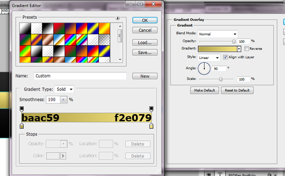Select the transparent stripes preset in second row
This screenshot has height=176, width=285.
coord(93,39)
